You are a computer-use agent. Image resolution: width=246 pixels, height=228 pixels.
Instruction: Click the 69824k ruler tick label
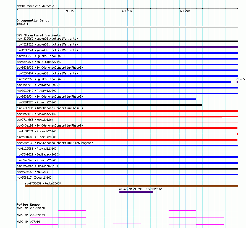(185, 11)
